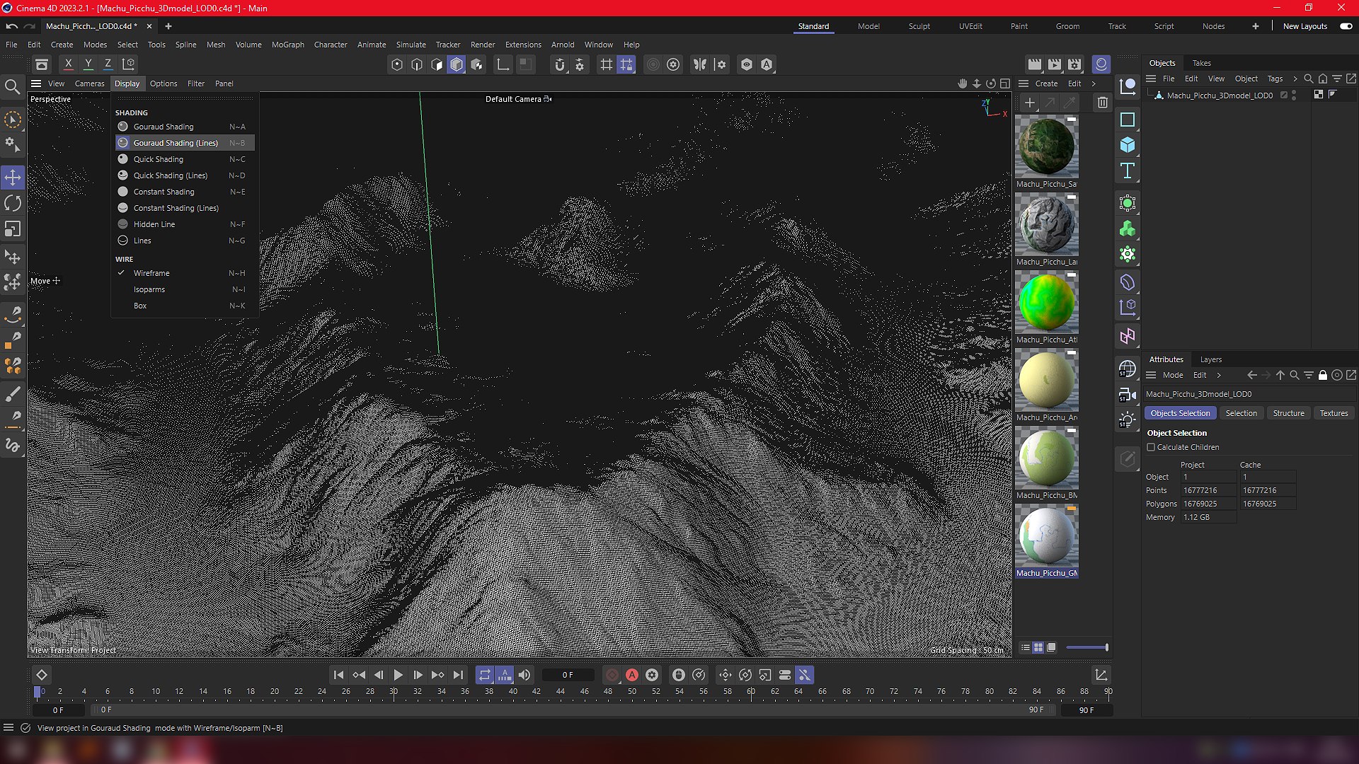
Task: Select Box wire mode
Action: tap(185, 306)
